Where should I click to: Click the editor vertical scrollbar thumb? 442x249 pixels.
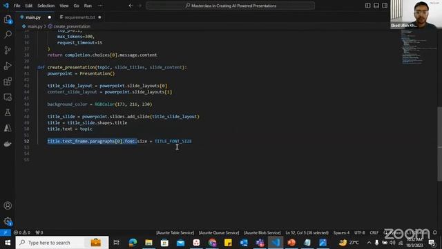click(x=439, y=144)
